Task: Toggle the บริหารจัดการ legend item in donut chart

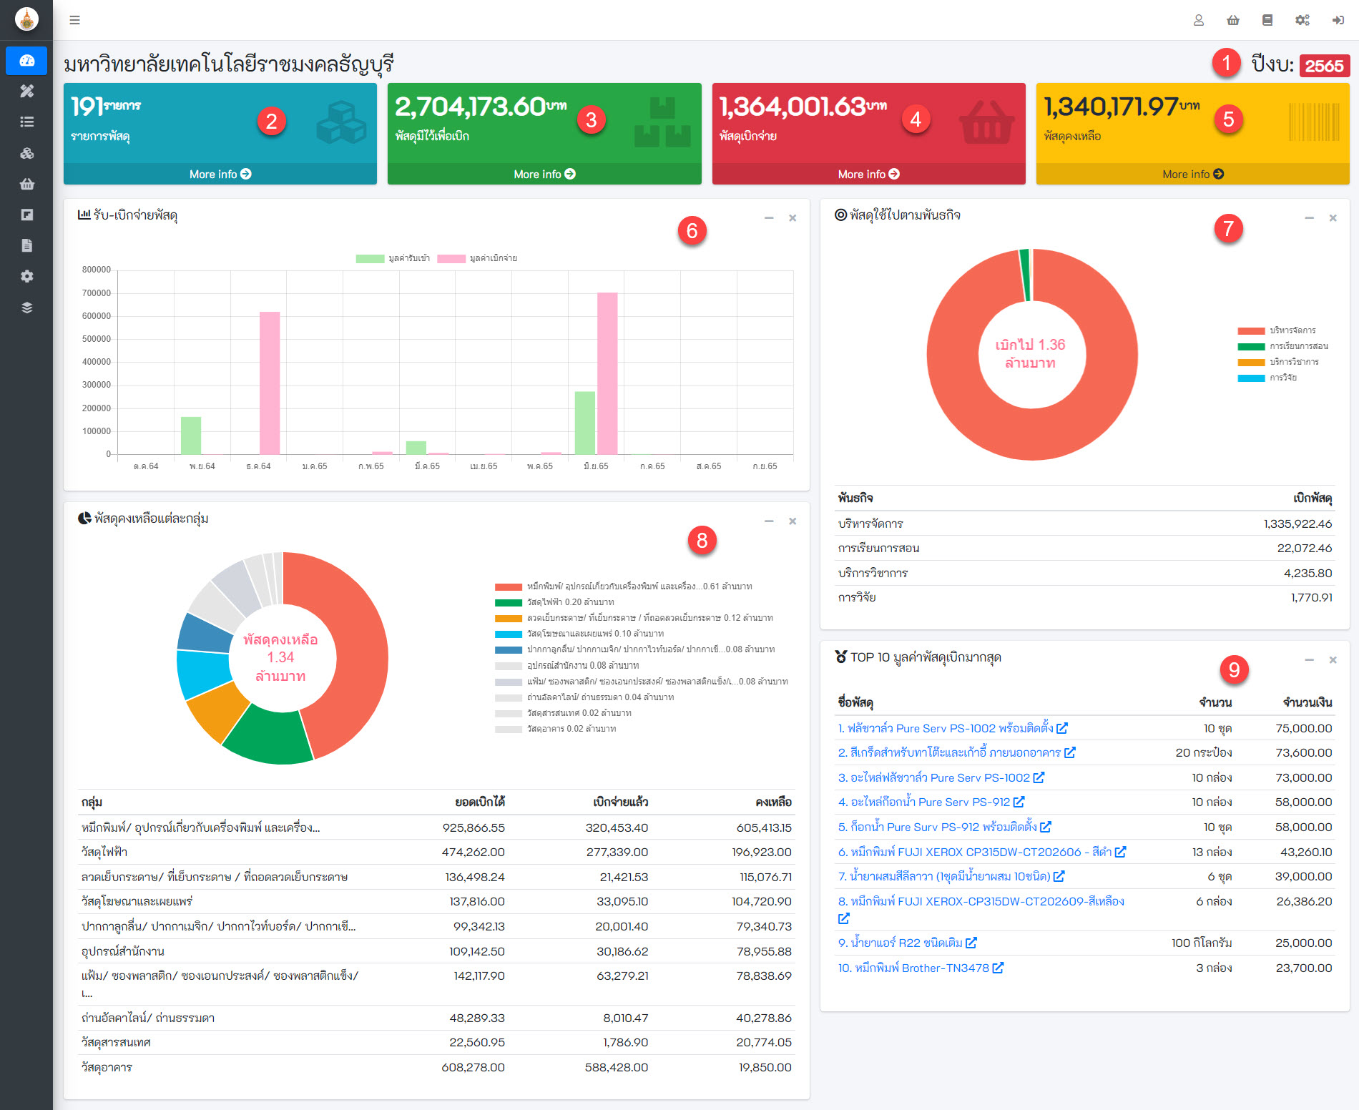Action: point(1283,330)
